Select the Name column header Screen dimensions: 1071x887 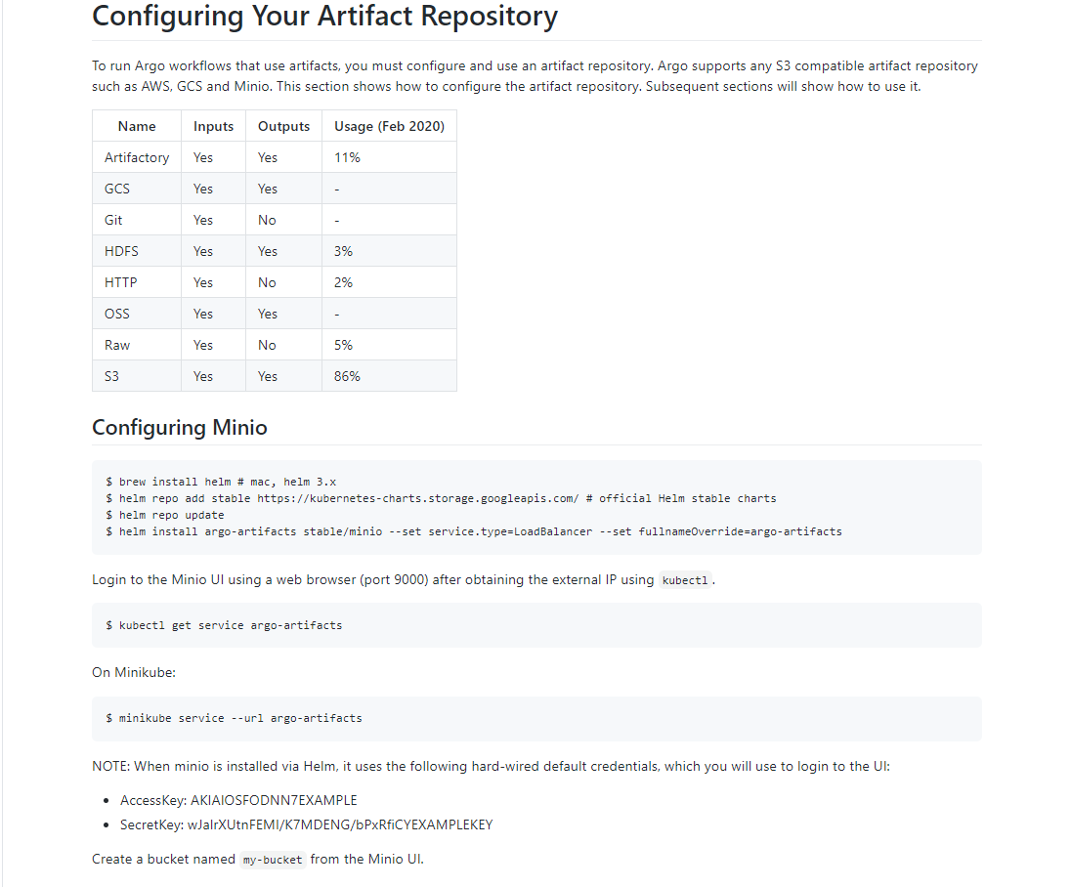[137, 126]
